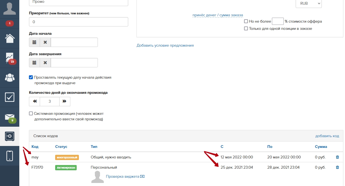
Task: Click the Приоритет input field
Action: (78, 22)
